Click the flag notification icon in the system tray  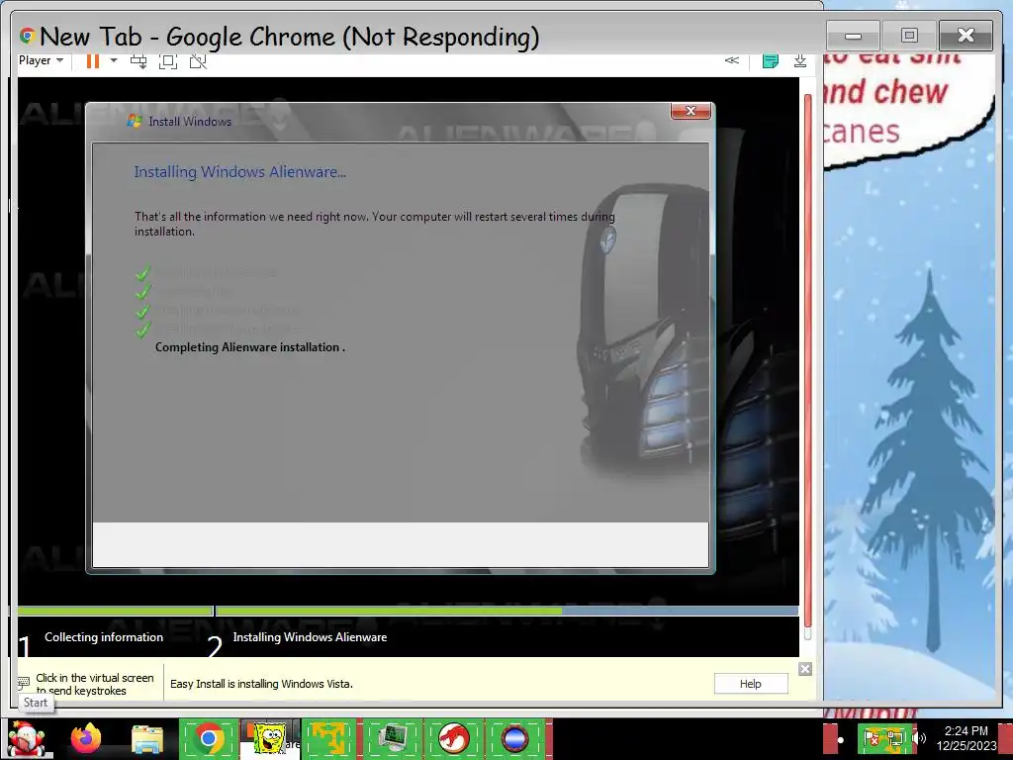tap(872, 738)
